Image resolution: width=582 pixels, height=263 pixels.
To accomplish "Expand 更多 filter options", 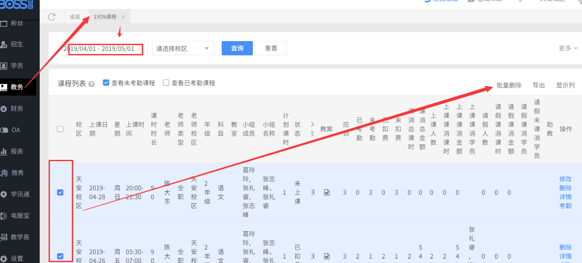I will (x=568, y=48).
